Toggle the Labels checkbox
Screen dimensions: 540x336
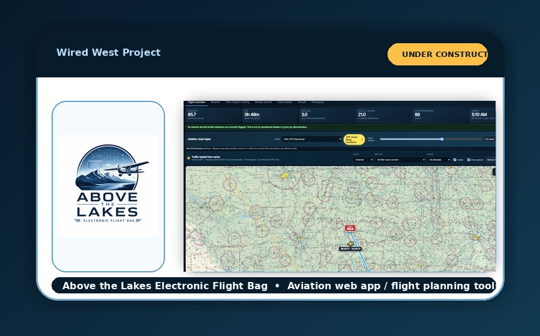[x=455, y=160]
